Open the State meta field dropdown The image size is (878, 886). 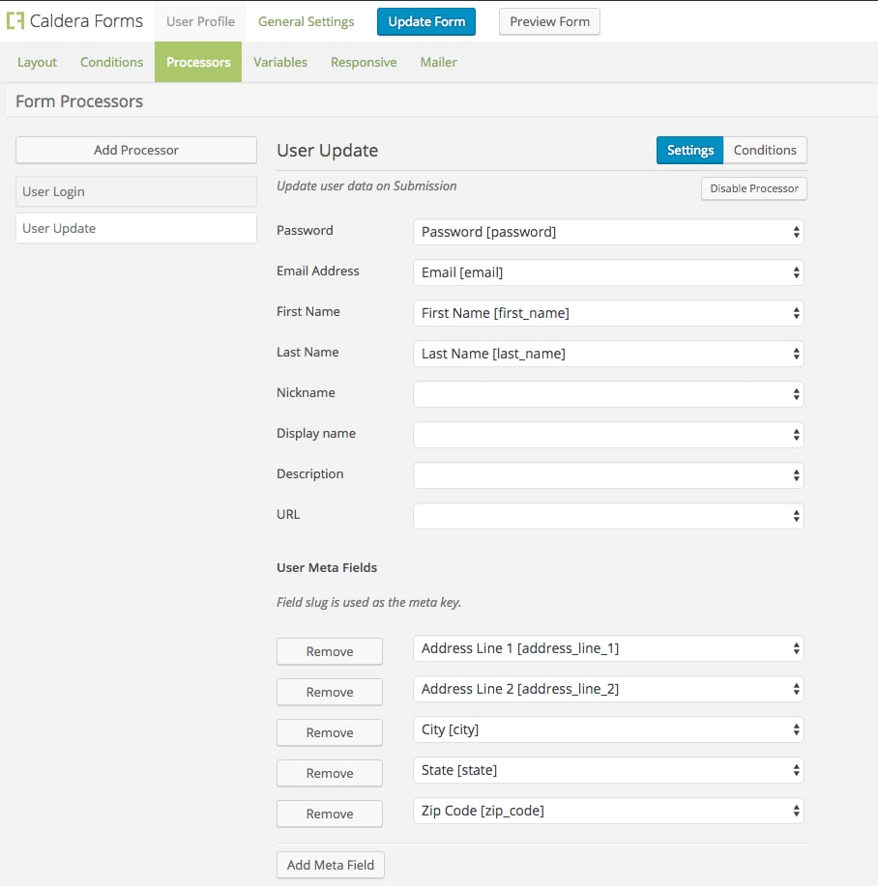pos(608,771)
